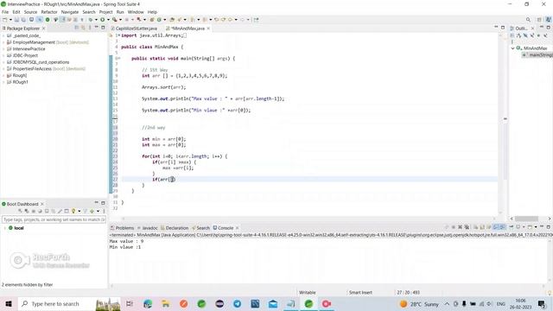This screenshot has height=311, width=553.
Task: Open the Run menu
Action: tap(120, 12)
